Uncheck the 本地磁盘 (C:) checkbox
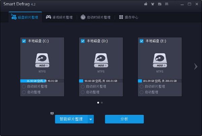 point(24,41)
